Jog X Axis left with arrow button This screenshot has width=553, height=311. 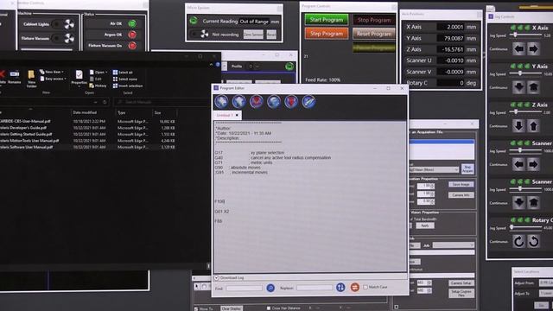point(518,49)
